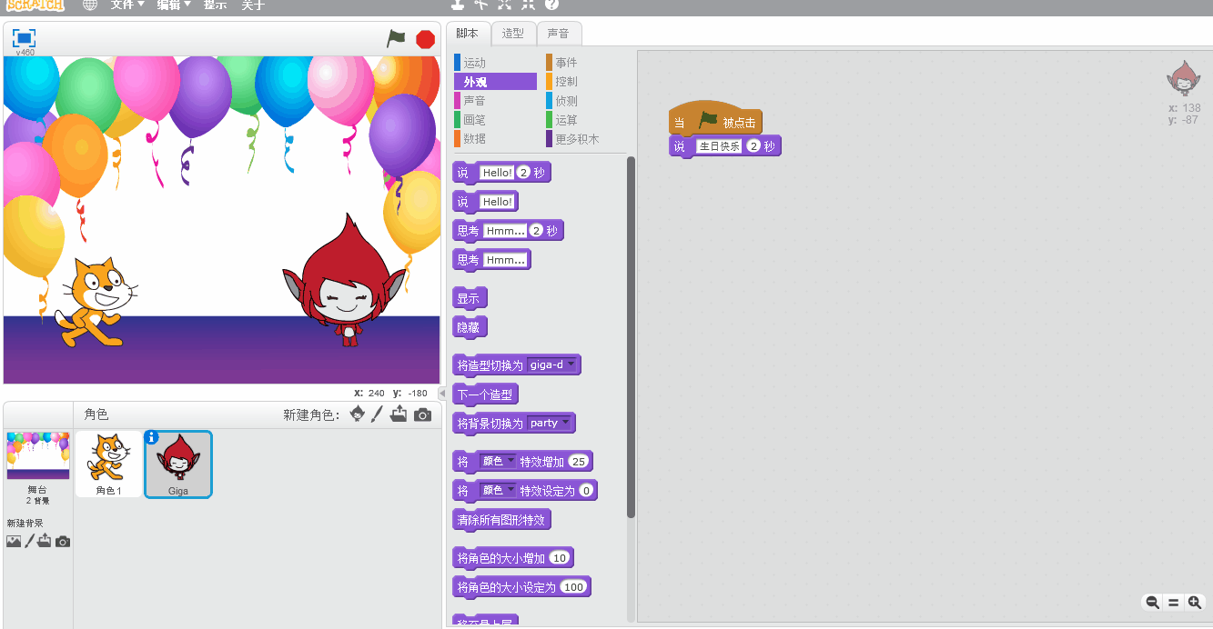Select the 角色1 cat sprite thumbnail
This screenshot has width=1213, height=629.
(x=108, y=464)
